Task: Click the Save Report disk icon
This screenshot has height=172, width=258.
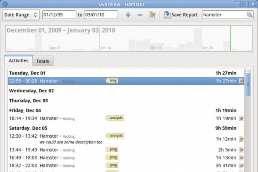Action: pos(167,15)
